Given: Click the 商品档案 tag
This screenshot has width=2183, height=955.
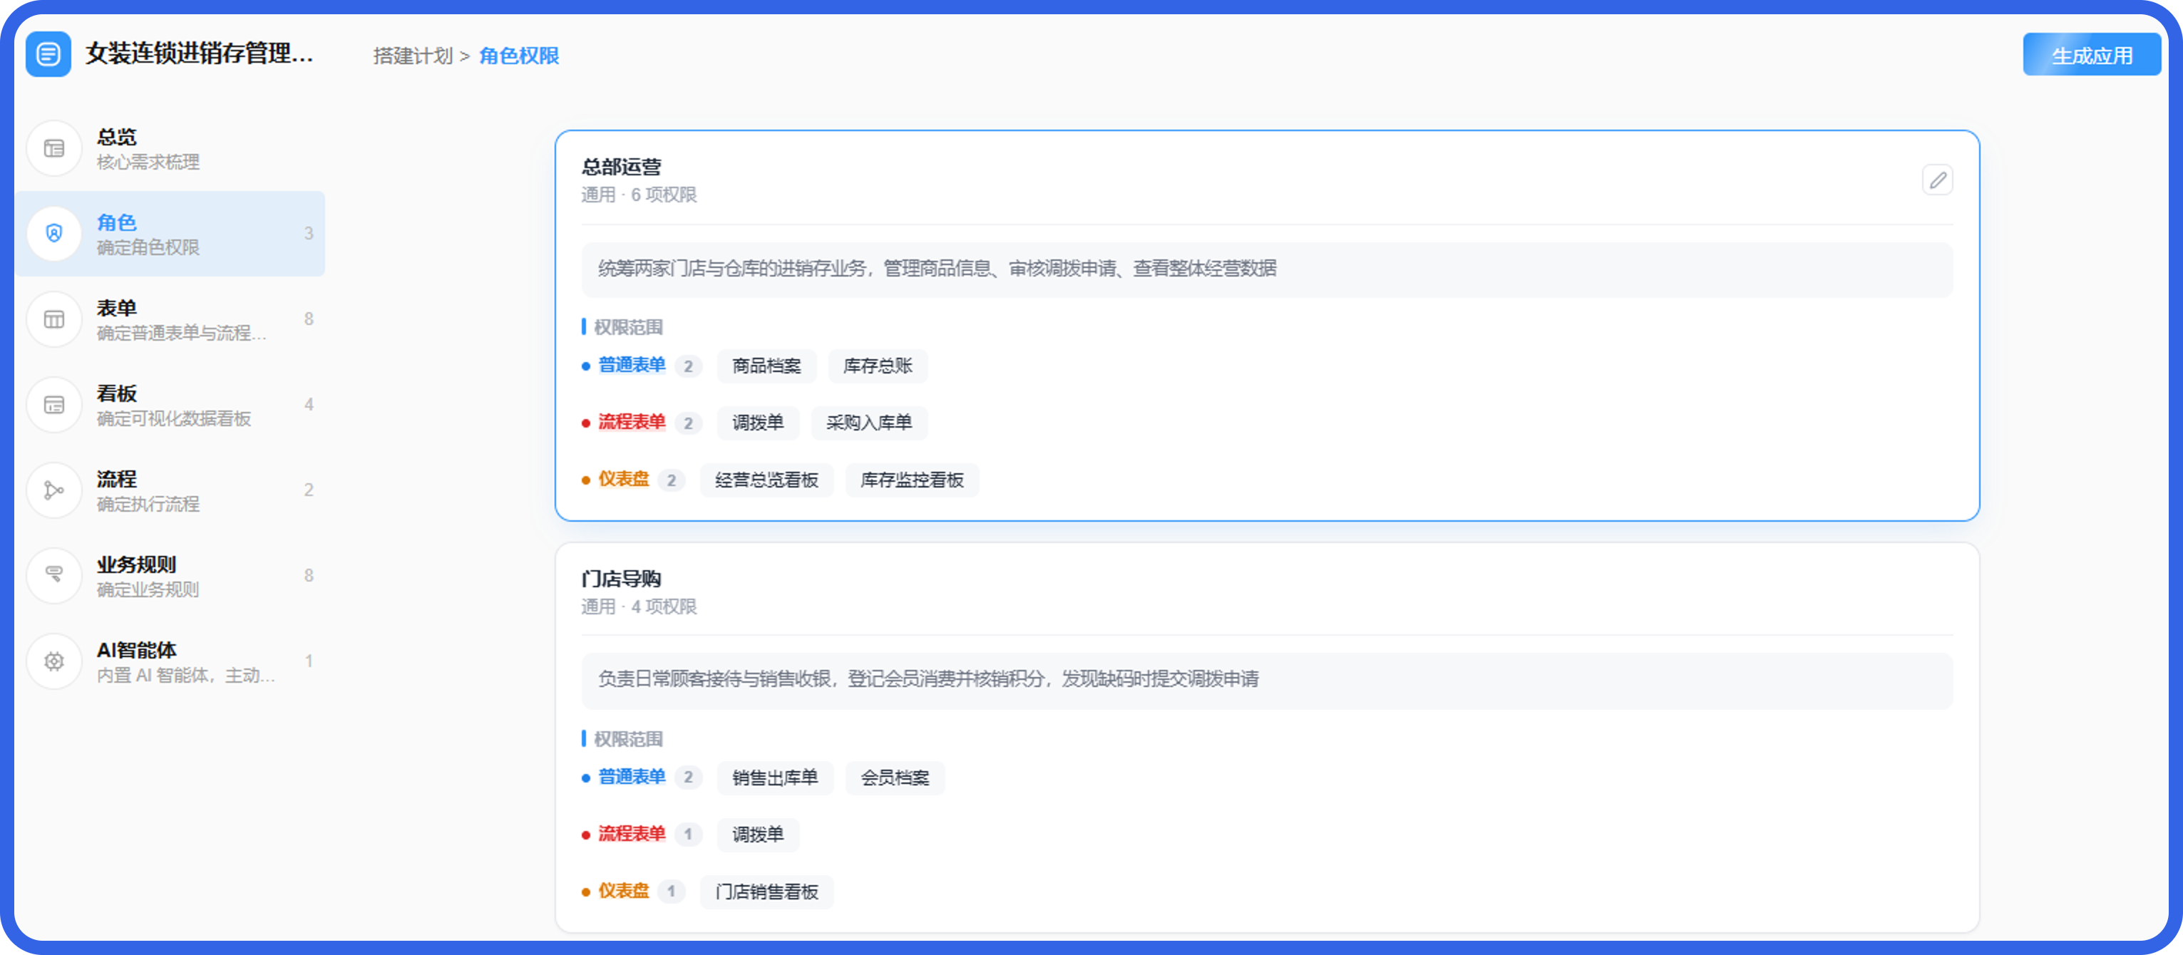Looking at the screenshot, I should (766, 366).
